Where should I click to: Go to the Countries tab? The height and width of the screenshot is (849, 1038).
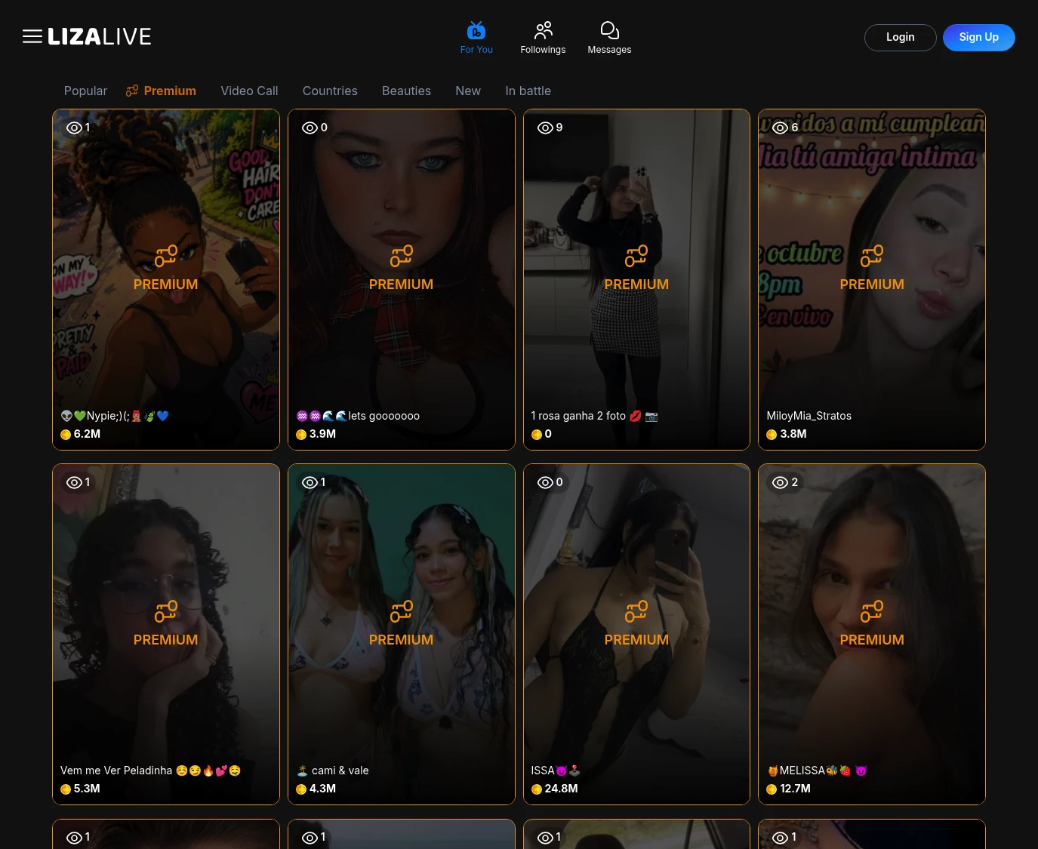[330, 91]
